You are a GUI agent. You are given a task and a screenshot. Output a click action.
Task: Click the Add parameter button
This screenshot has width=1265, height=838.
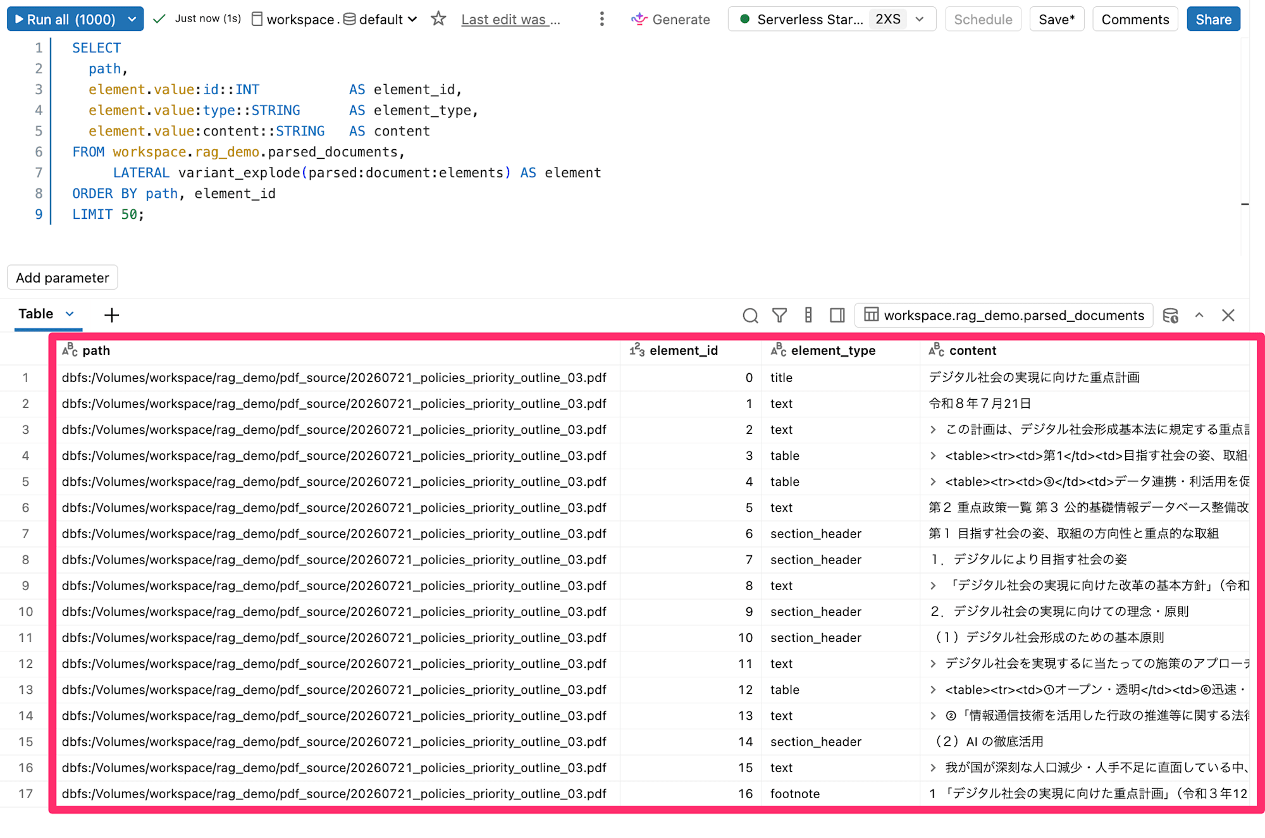(62, 278)
